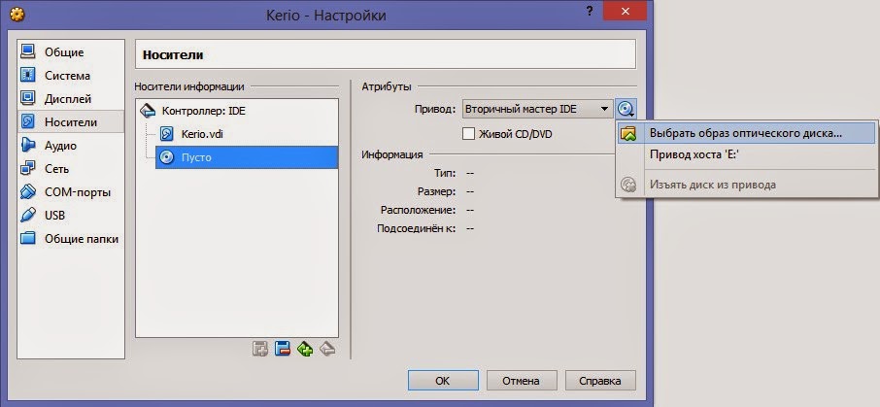Click the Размер: label
Viewport: 880px width, 407px height.
437,191
